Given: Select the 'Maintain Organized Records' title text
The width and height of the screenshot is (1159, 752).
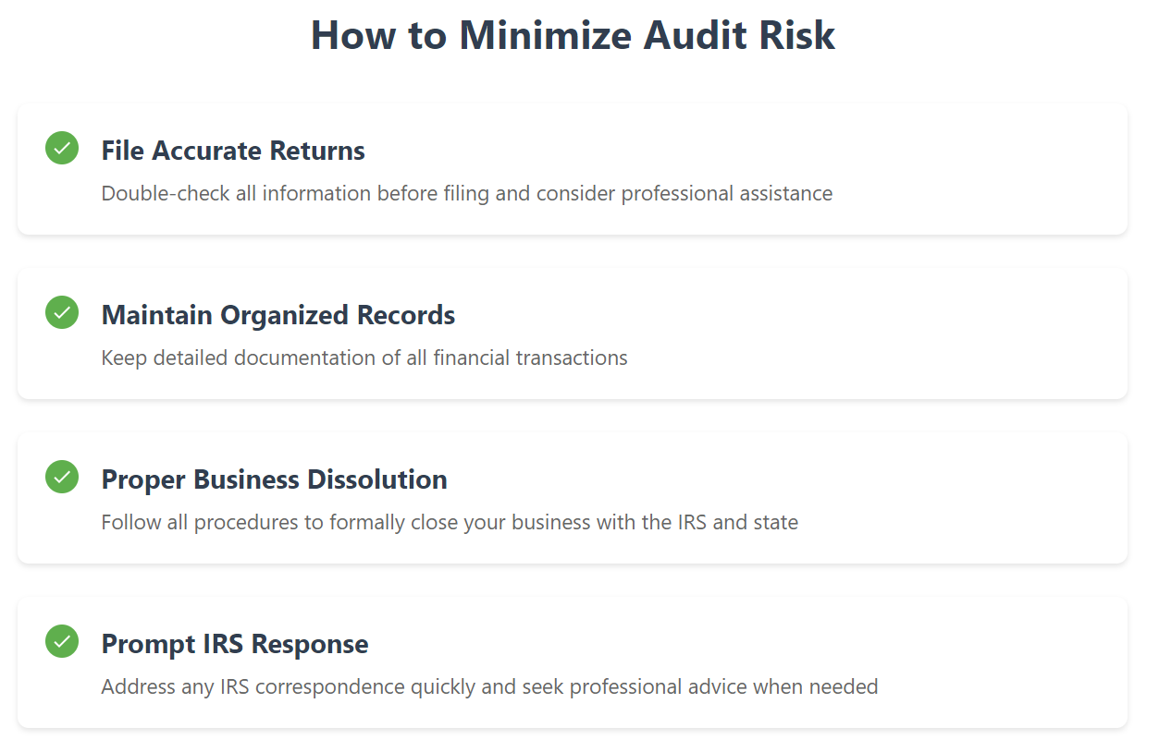Looking at the screenshot, I should tap(277, 315).
